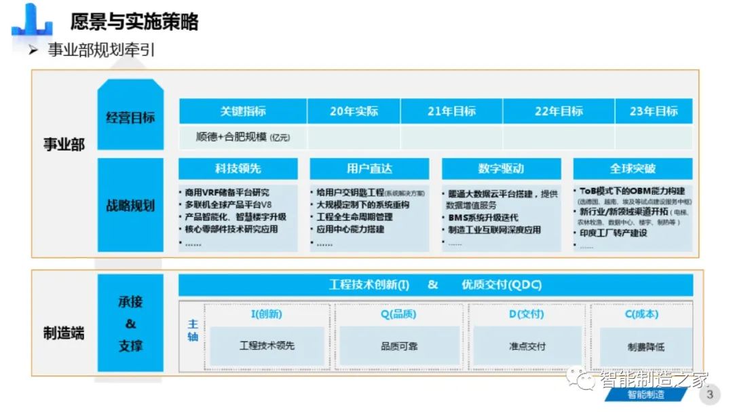Select the bullet 印度工厂转产建设

tap(614, 233)
